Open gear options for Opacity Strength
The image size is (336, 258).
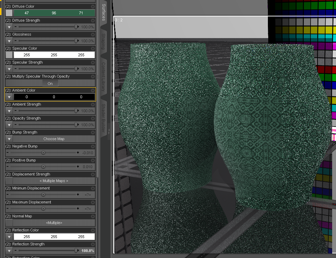click(93, 118)
